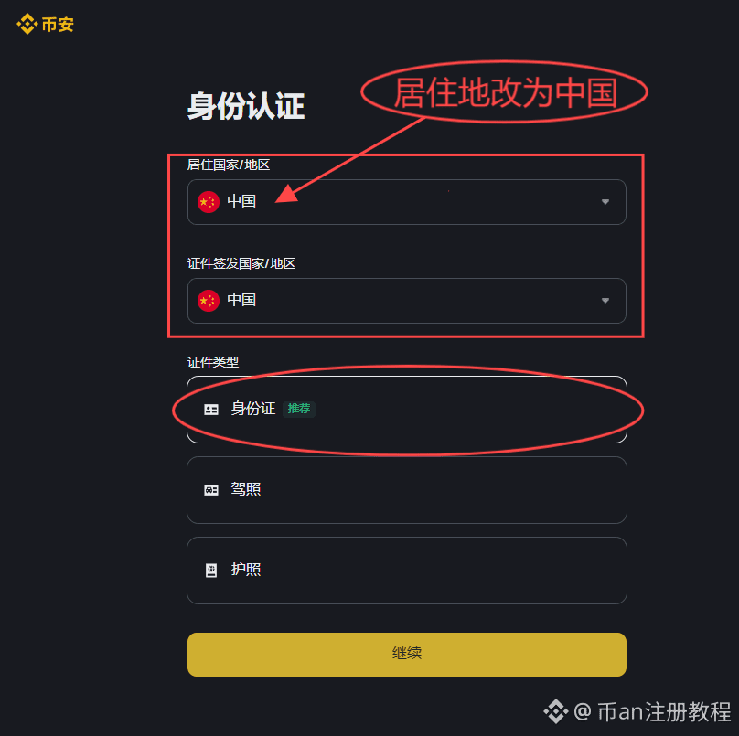Click the ID card icon beside 身份证

[211, 410]
